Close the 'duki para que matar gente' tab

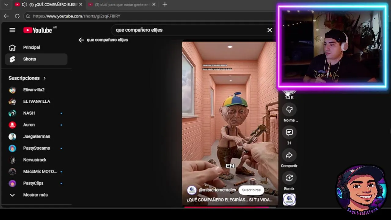pos(154,5)
